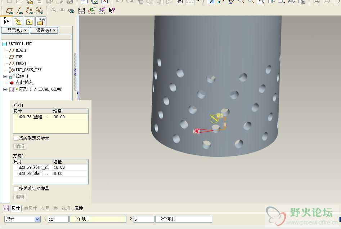Switch to the 表尺寸 dashboard tab
This screenshot has width=341, height=229.
(x=30, y=208)
